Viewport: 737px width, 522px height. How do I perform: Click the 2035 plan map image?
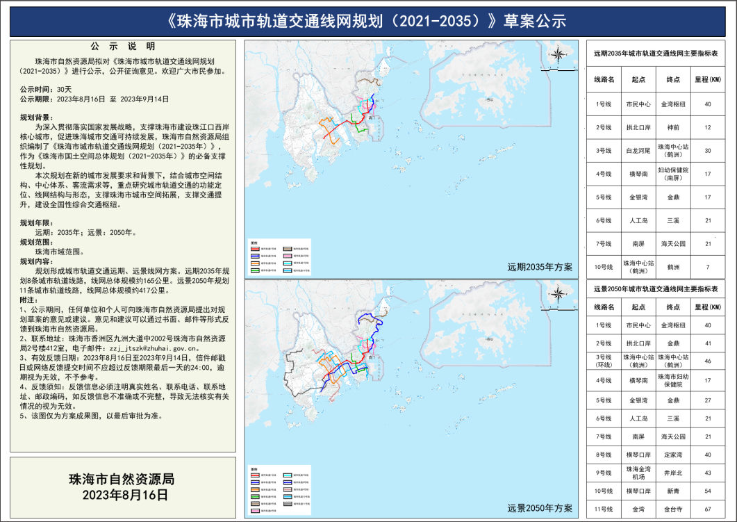(x=411, y=159)
